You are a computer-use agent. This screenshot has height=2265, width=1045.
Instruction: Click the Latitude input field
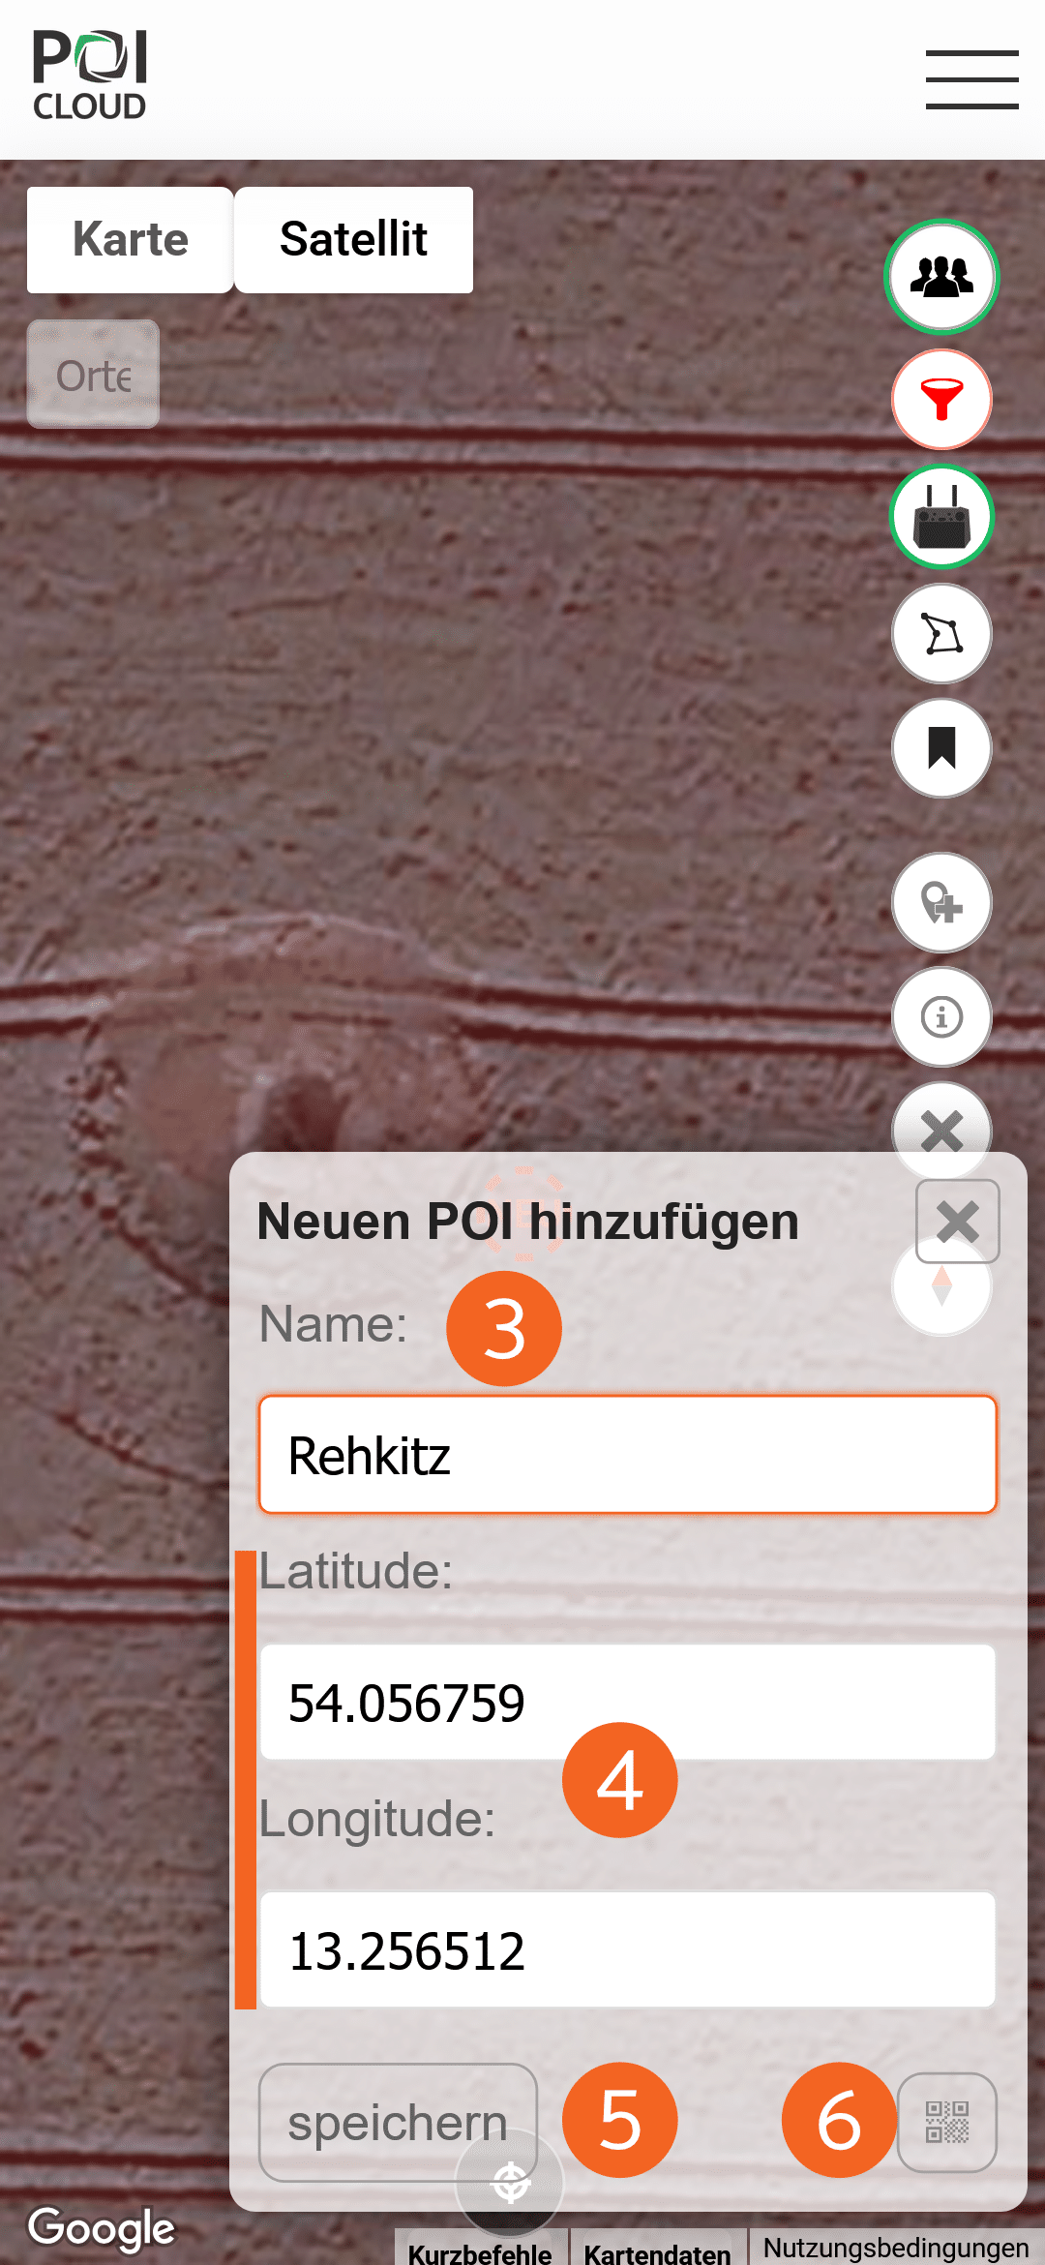(x=628, y=1702)
